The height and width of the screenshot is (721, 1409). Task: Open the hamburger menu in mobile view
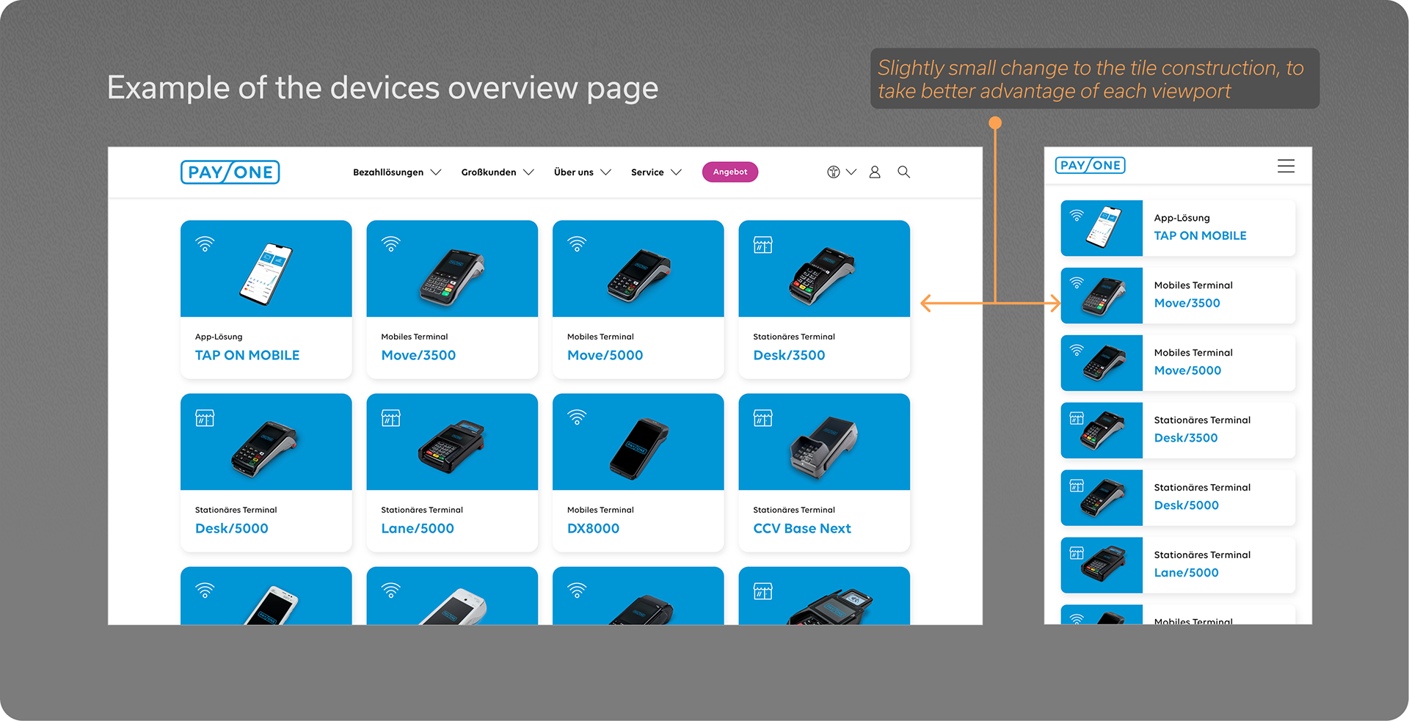(x=1286, y=166)
